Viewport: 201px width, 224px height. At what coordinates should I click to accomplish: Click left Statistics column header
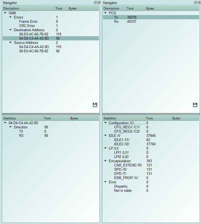23,118
